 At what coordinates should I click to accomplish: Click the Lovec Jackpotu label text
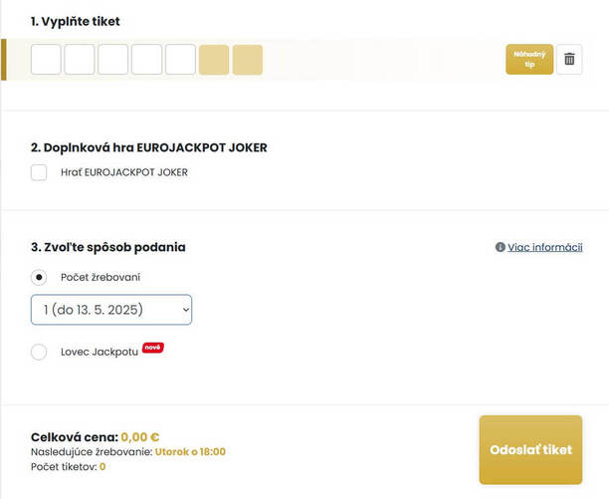click(100, 353)
